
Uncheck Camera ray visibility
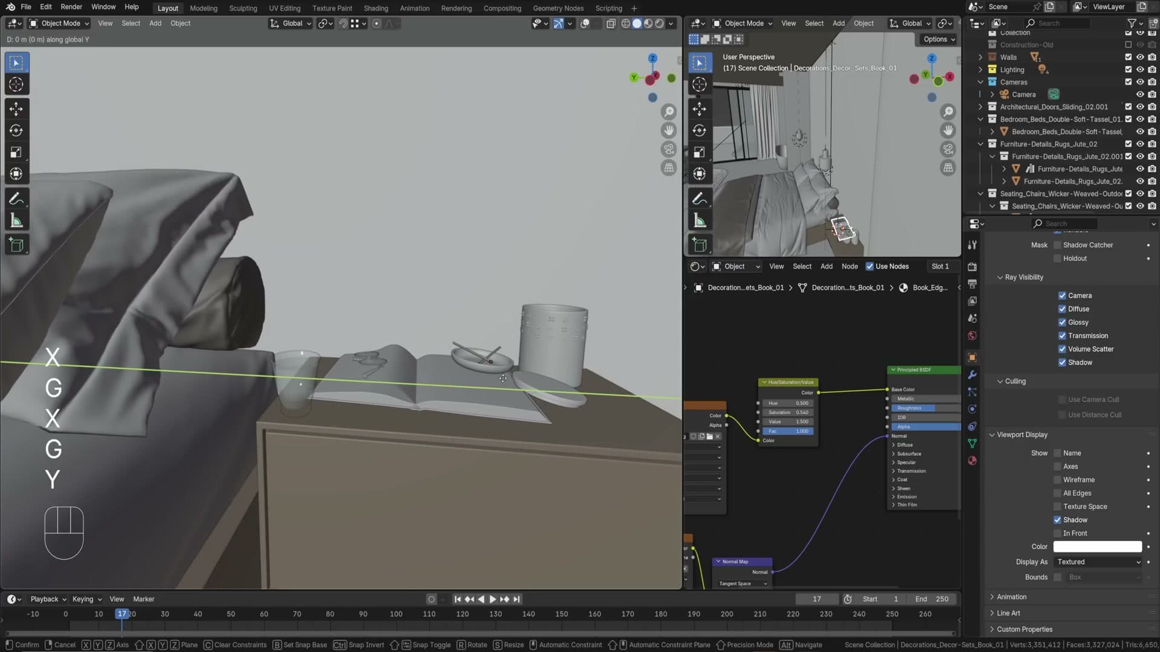1062,296
